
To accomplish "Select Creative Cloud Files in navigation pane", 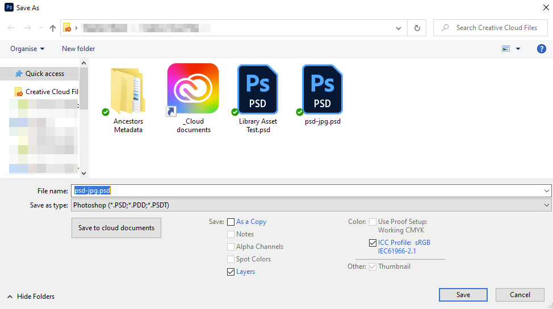I will tap(46, 92).
